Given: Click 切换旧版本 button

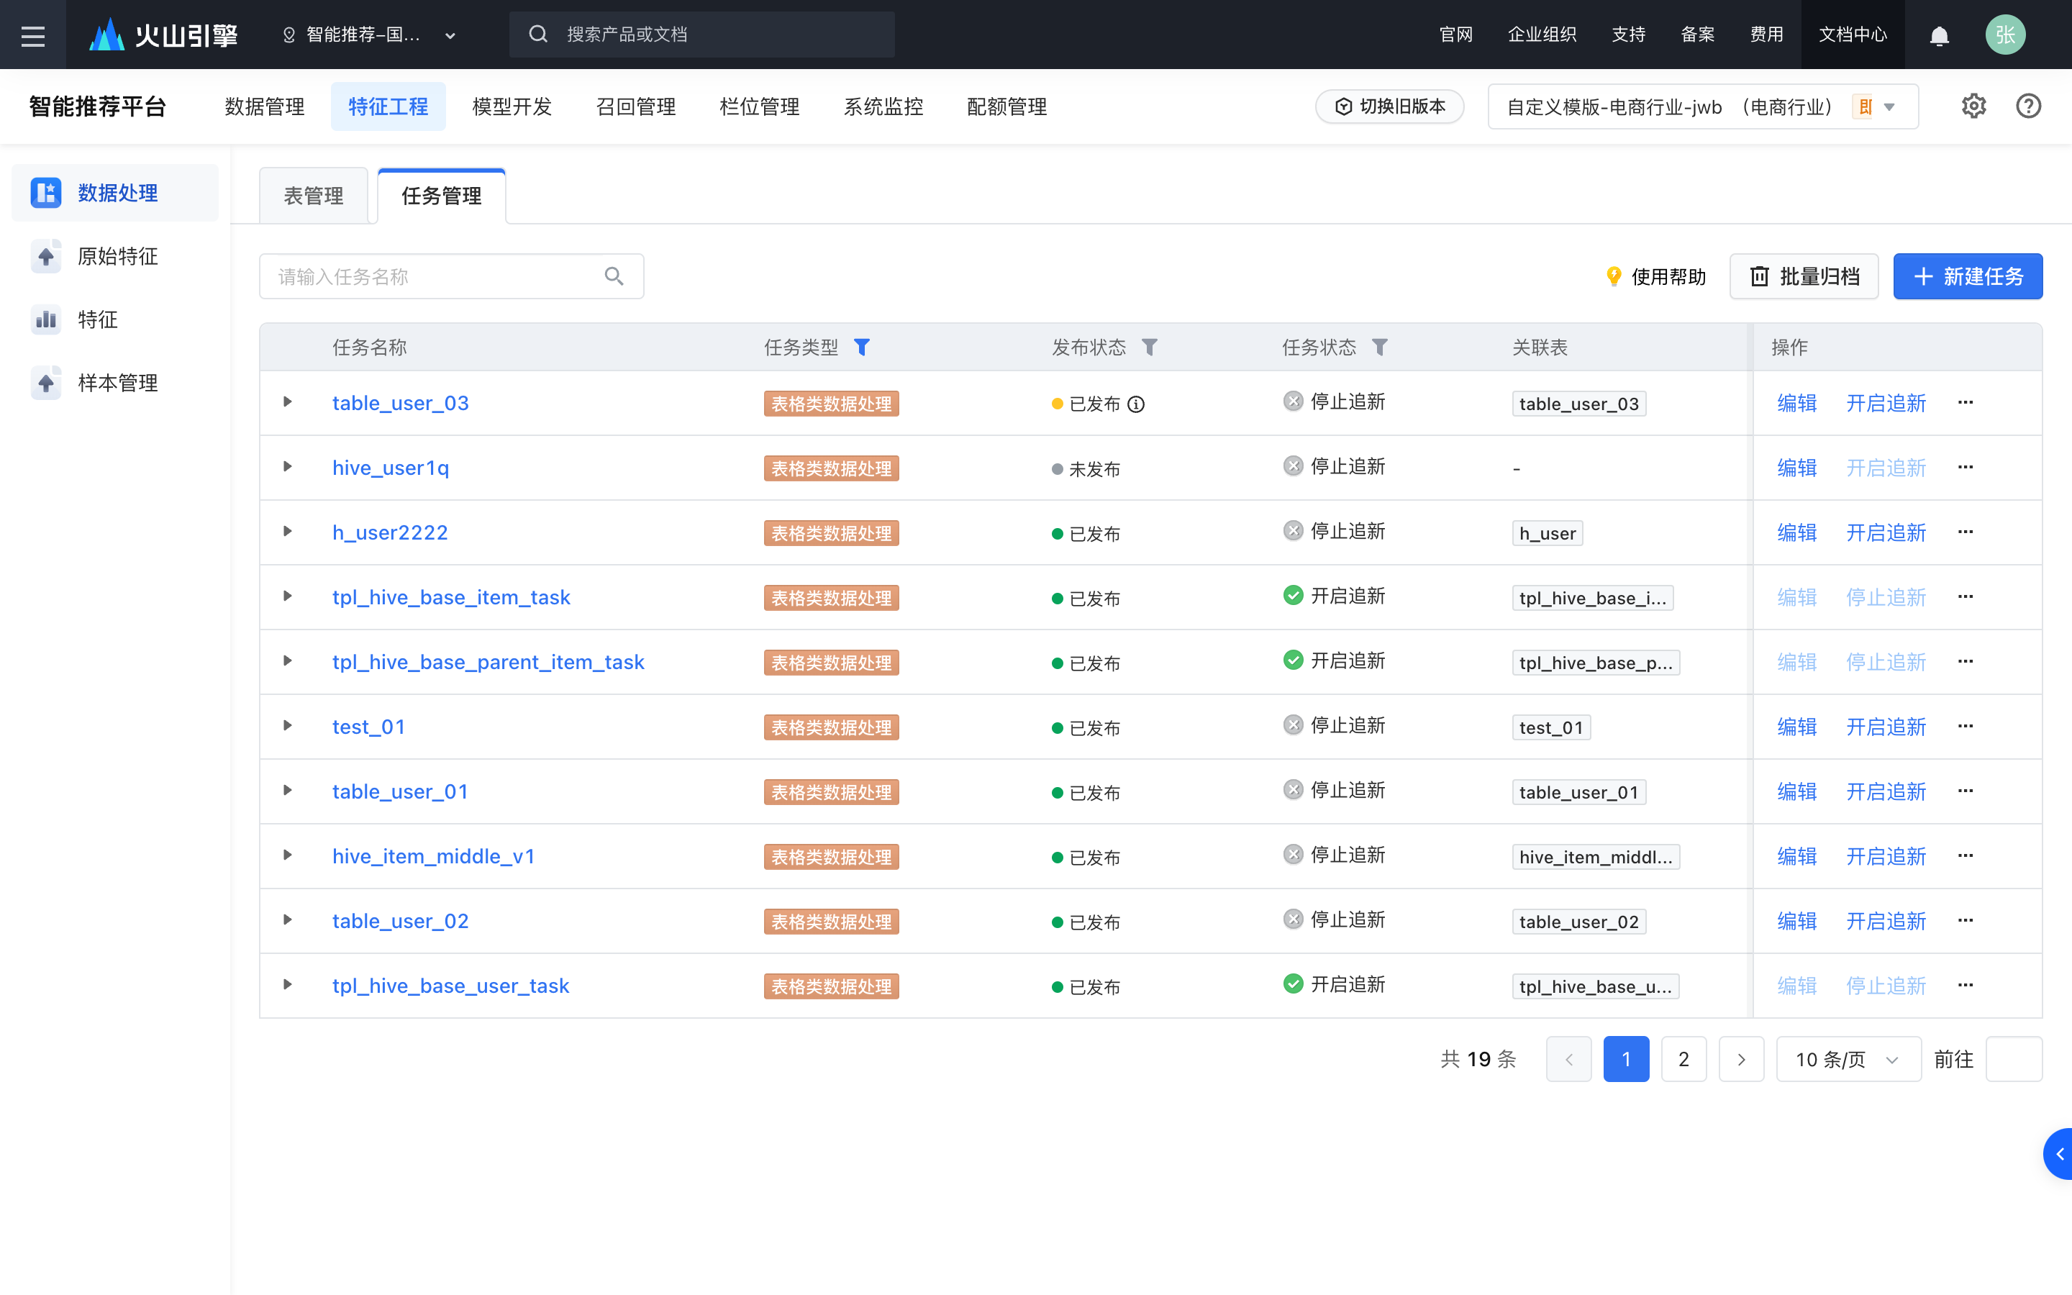Looking at the screenshot, I should tap(1390, 106).
